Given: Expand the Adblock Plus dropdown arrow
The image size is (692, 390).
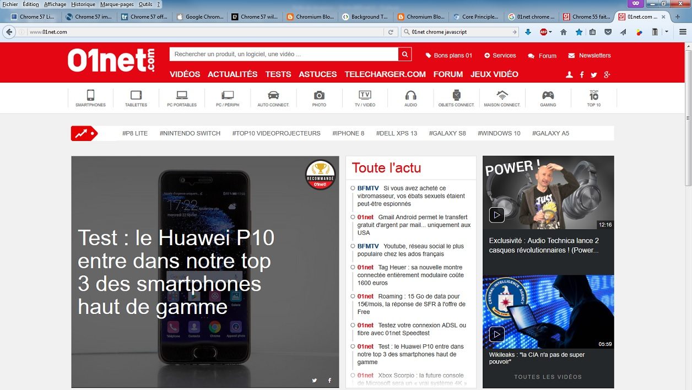Looking at the screenshot, I should click(x=550, y=32).
